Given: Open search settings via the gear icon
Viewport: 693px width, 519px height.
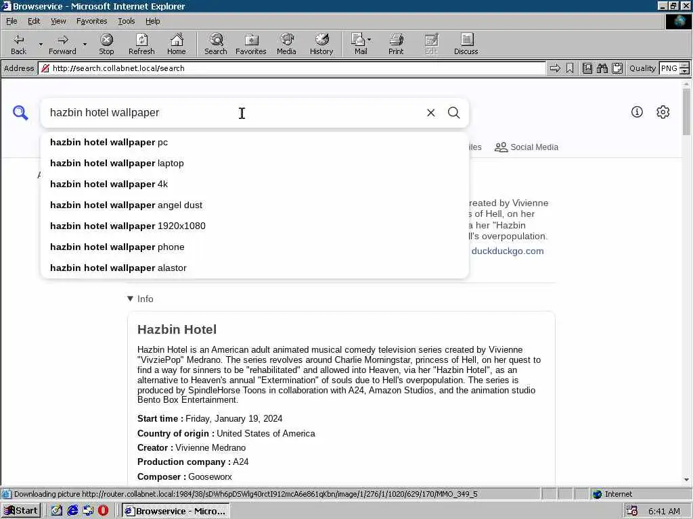Looking at the screenshot, I should [x=663, y=112].
